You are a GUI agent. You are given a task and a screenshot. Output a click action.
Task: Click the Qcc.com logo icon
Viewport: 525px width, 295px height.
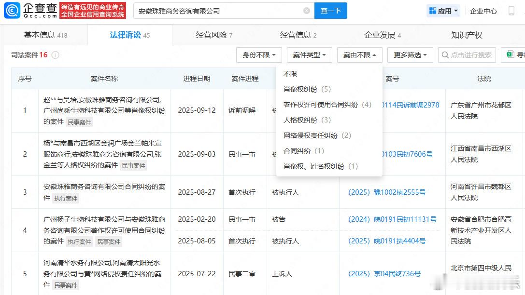[12, 10]
